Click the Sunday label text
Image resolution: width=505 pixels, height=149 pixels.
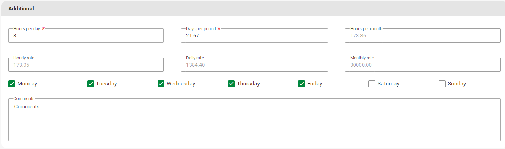(457, 84)
